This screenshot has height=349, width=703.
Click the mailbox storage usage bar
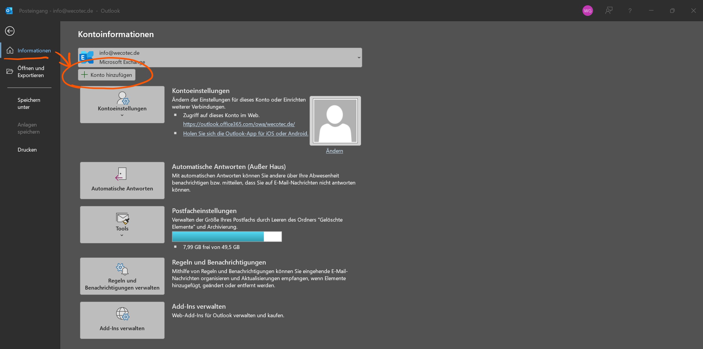[x=227, y=236]
